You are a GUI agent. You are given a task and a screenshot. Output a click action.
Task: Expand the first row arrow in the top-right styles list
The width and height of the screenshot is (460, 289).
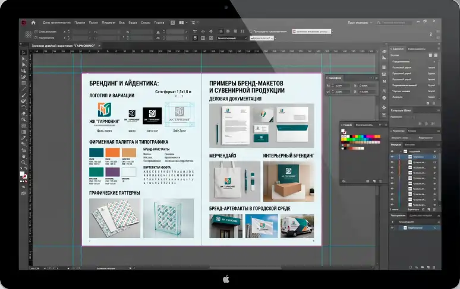(434, 62)
